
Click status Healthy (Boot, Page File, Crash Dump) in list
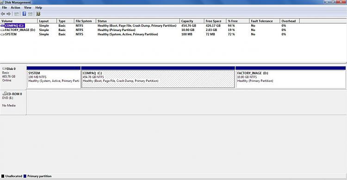(137, 26)
